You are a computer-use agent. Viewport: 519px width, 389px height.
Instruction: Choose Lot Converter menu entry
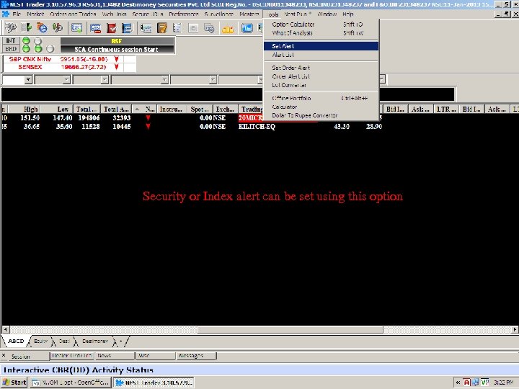point(321,85)
